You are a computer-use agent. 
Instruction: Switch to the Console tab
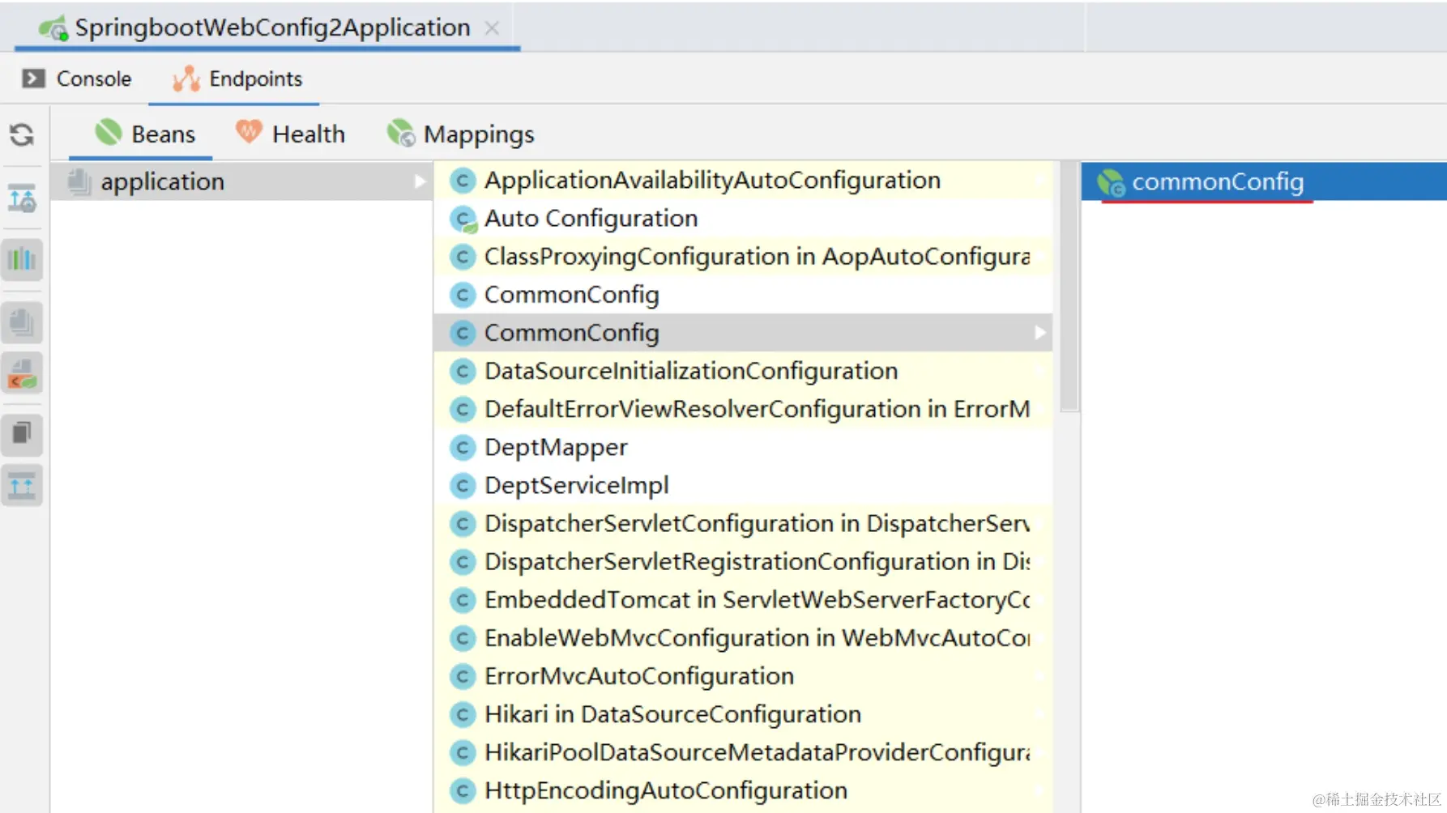coord(77,79)
